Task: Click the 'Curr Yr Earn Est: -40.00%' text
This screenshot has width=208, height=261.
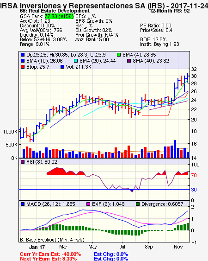Action: click(50, 254)
